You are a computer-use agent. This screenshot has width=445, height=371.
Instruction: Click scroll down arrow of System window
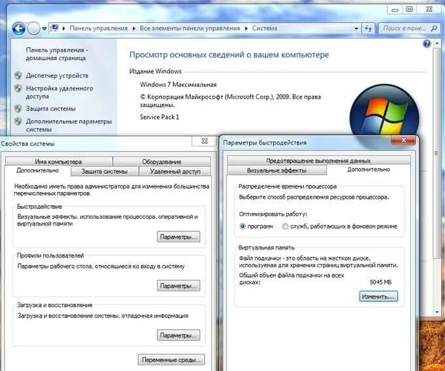(437, 312)
